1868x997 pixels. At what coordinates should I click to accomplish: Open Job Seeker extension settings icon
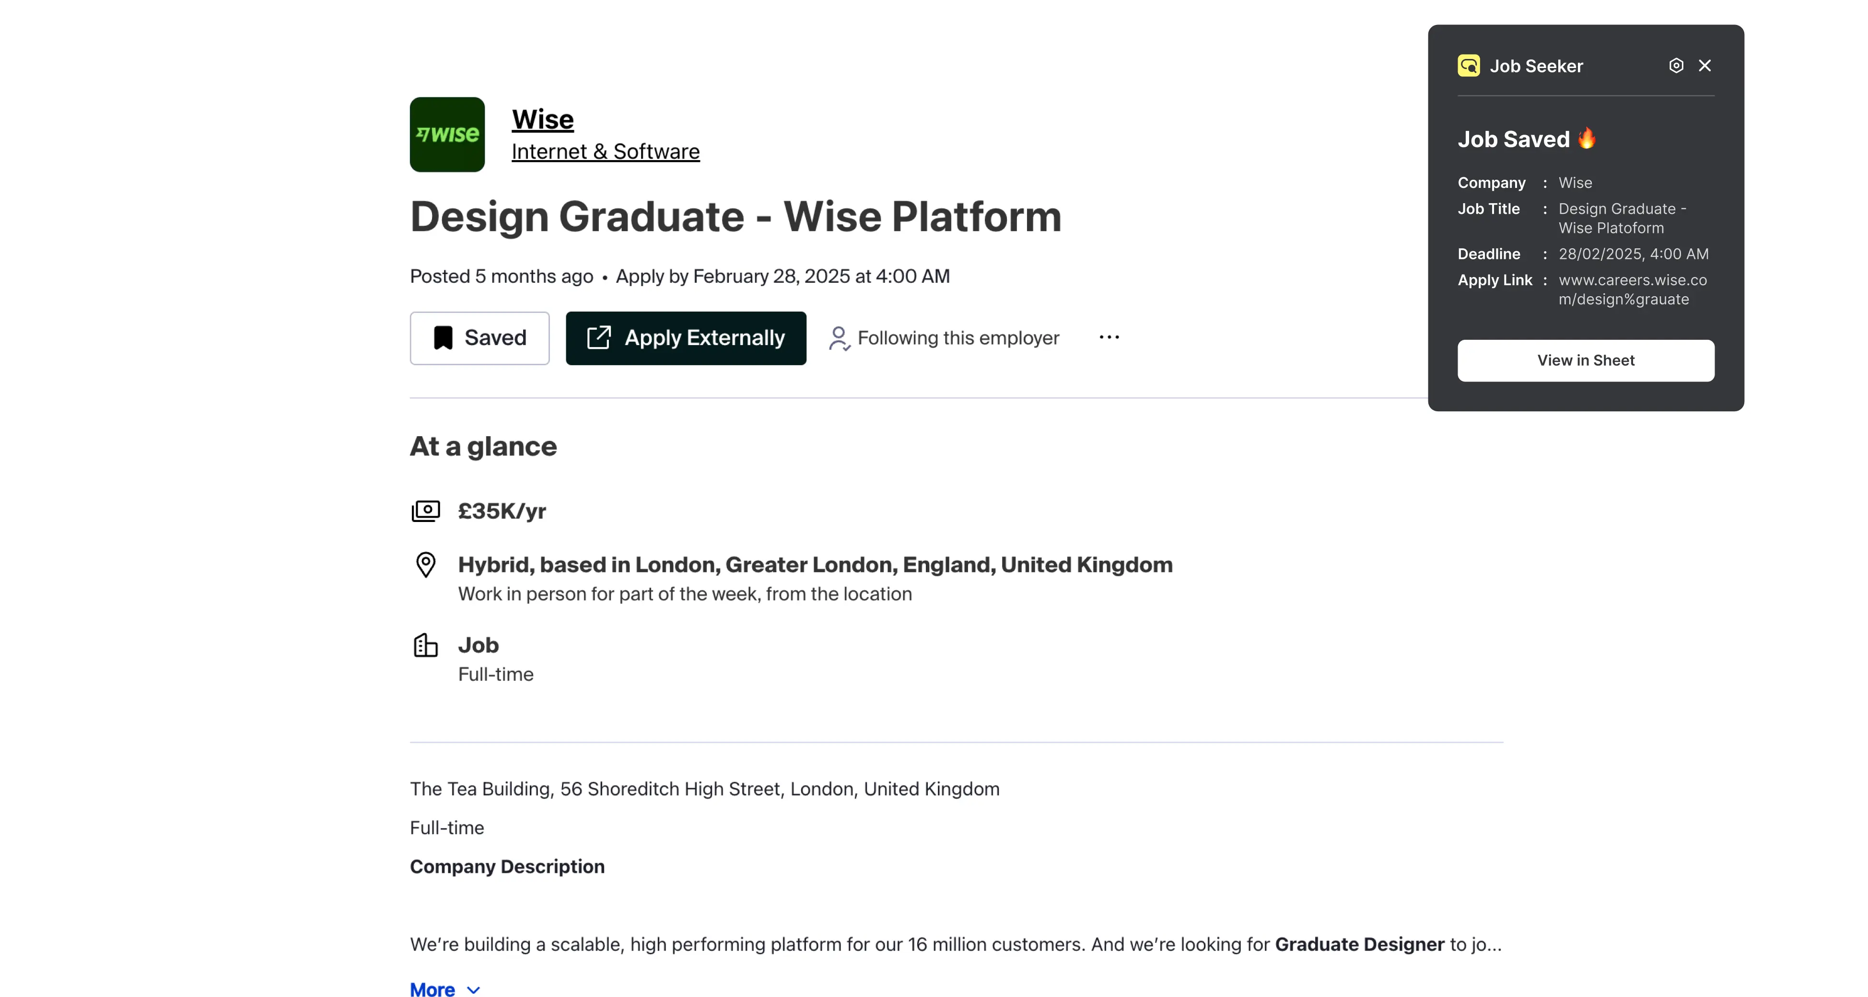click(x=1676, y=65)
